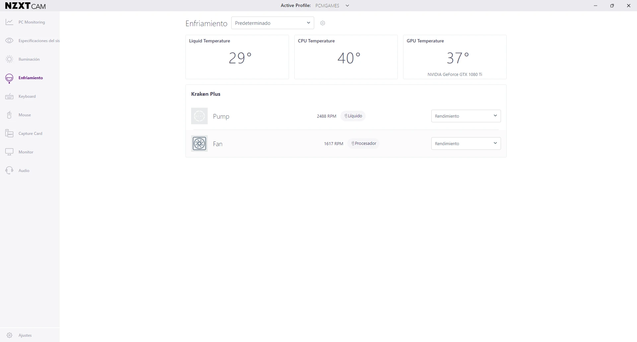637x342 pixels.
Task: Click the CPU Temperature 40° card
Action: (x=346, y=57)
